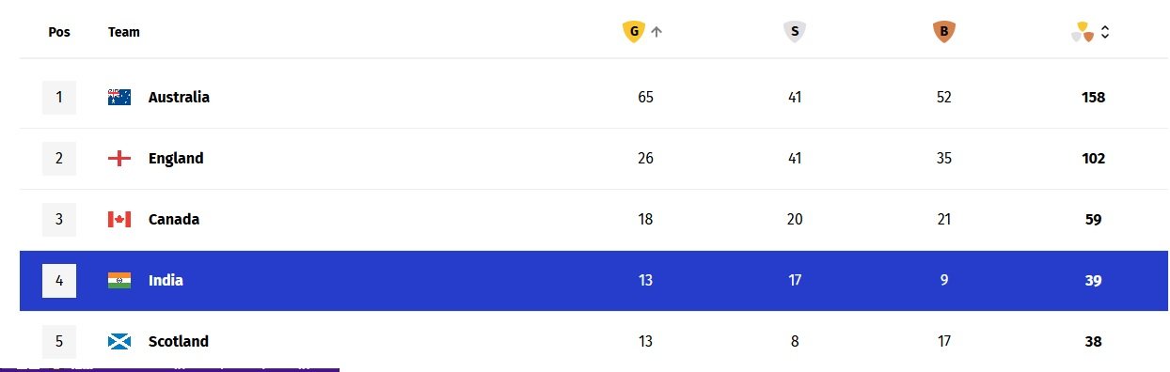Click the total medals cluster icon
This screenshot has height=372, width=1170.
[x=1083, y=32]
